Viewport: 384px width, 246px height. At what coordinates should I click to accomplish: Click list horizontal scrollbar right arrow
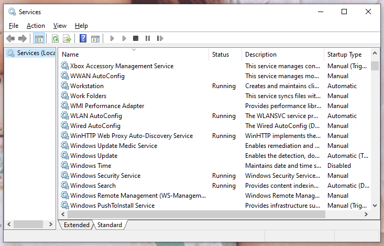point(366,214)
